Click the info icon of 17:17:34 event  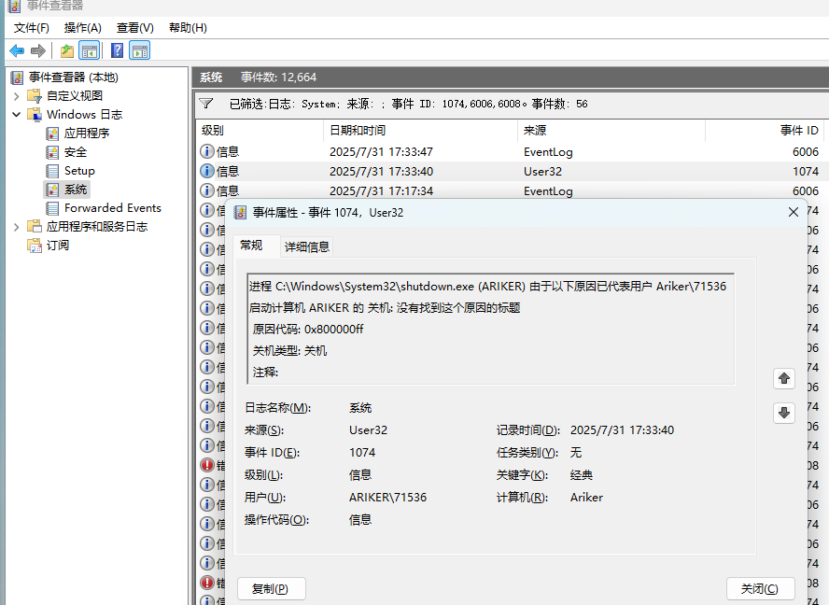click(x=206, y=190)
